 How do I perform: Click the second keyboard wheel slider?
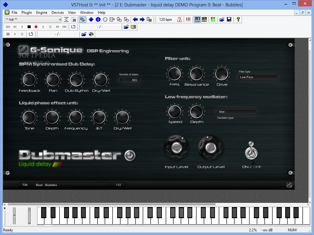pyautogui.click(x=29, y=216)
